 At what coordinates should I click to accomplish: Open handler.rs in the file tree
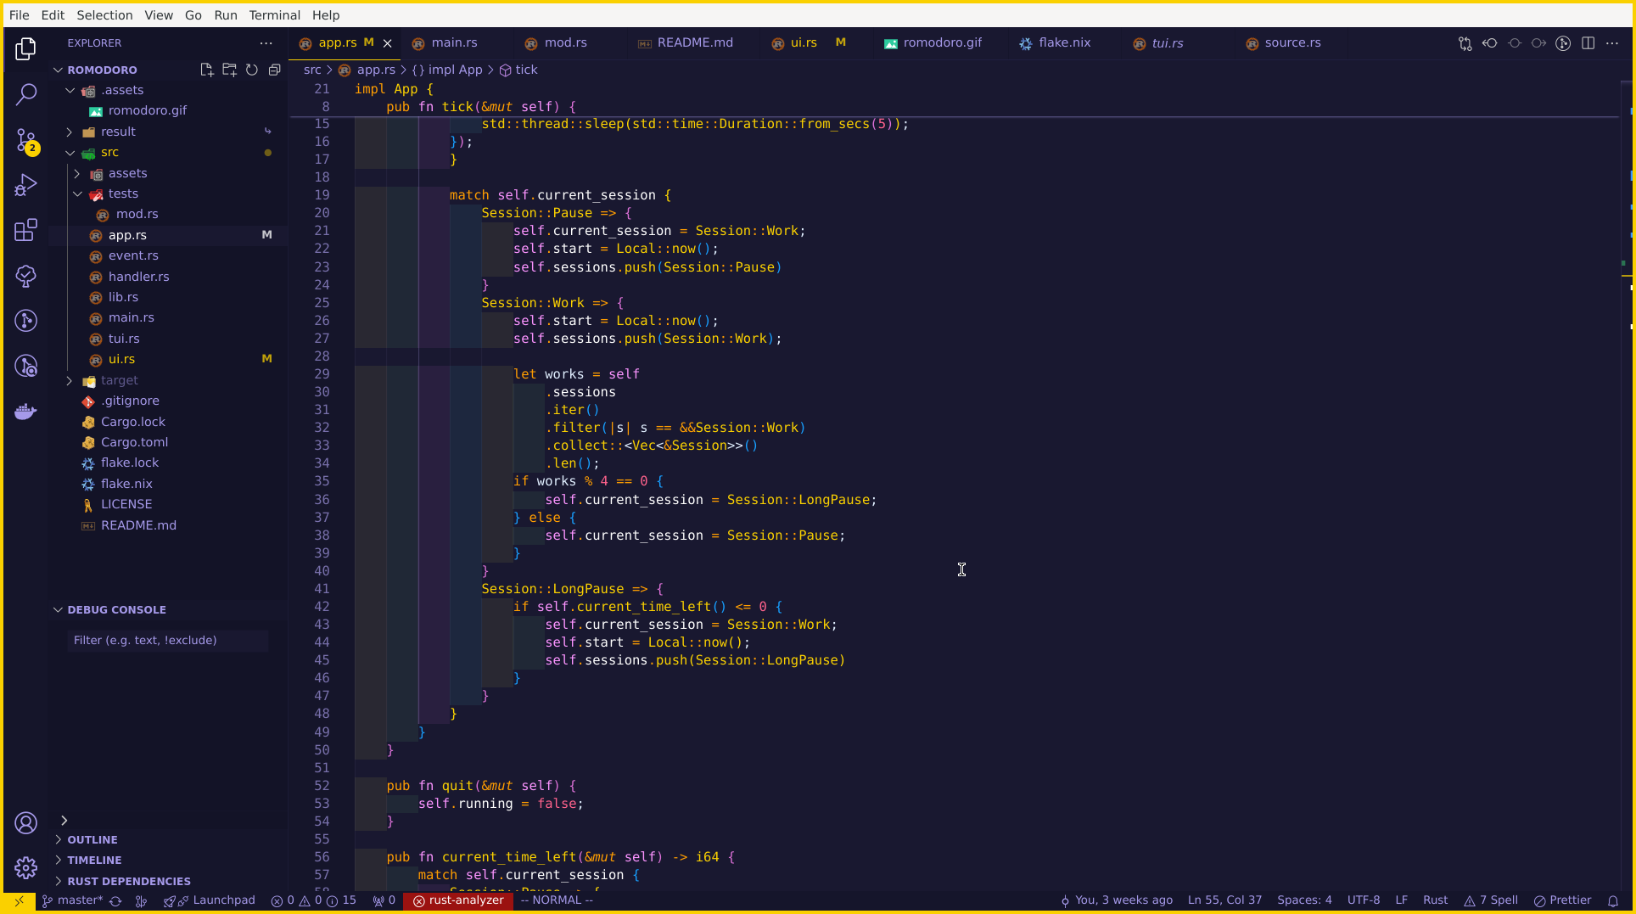pyautogui.click(x=138, y=277)
